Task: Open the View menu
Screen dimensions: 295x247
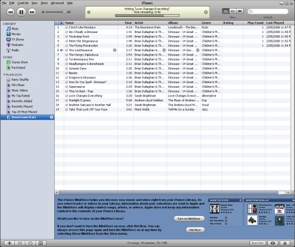Action: [34, 3]
